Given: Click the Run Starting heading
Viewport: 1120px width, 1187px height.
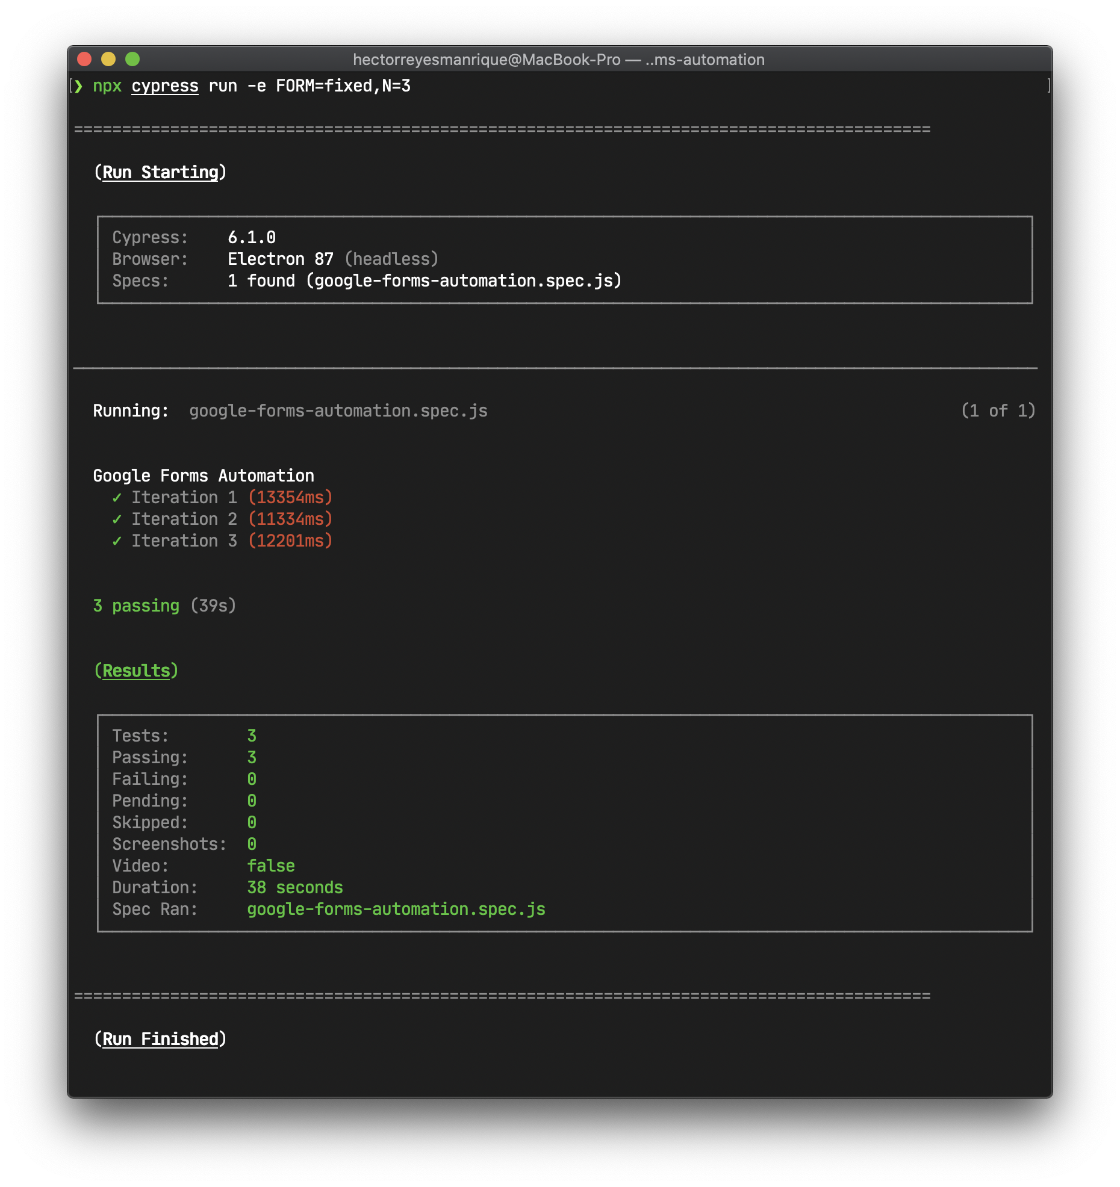Looking at the screenshot, I should [160, 172].
